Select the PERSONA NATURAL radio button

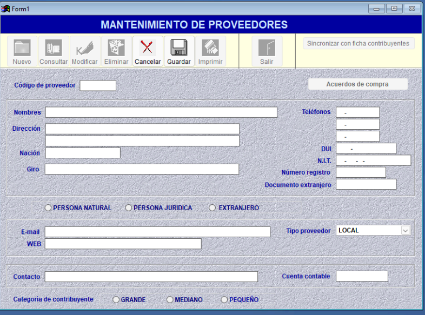[48, 207]
